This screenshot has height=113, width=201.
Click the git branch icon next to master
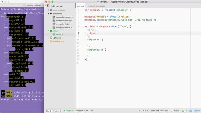pos(171,111)
